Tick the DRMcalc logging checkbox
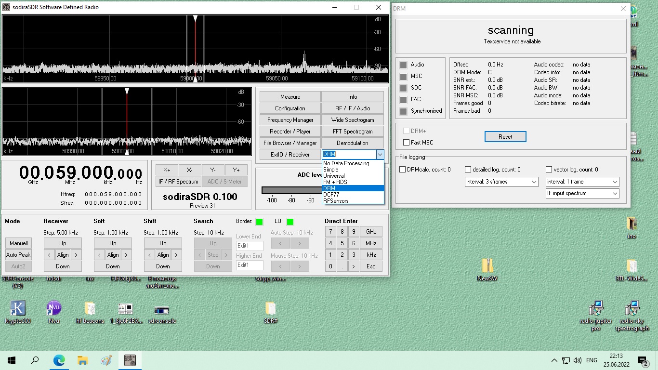The width and height of the screenshot is (658, 370). (403, 170)
